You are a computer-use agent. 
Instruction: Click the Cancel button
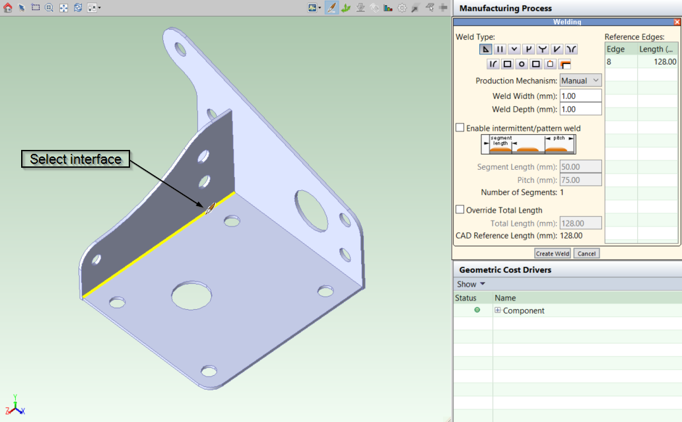(586, 254)
